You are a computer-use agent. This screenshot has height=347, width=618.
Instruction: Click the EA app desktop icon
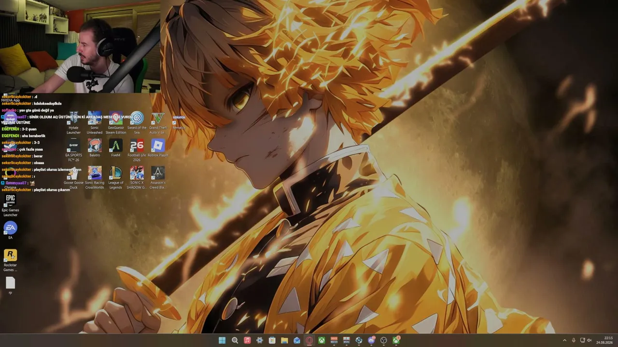(x=10, y=230)
